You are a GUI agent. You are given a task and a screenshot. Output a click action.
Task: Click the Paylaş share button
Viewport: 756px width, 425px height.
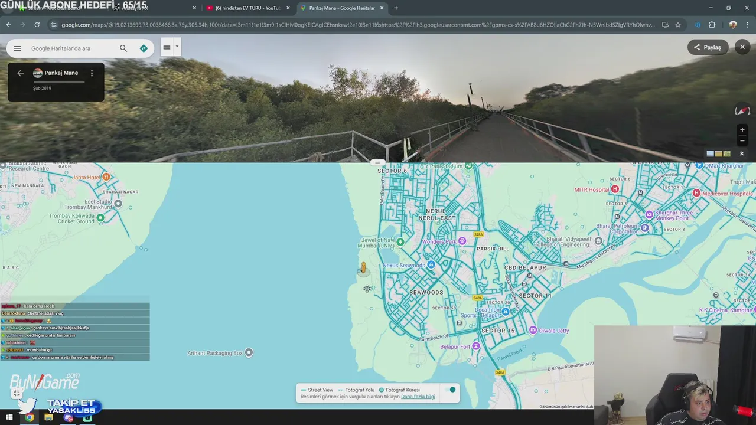708,47
